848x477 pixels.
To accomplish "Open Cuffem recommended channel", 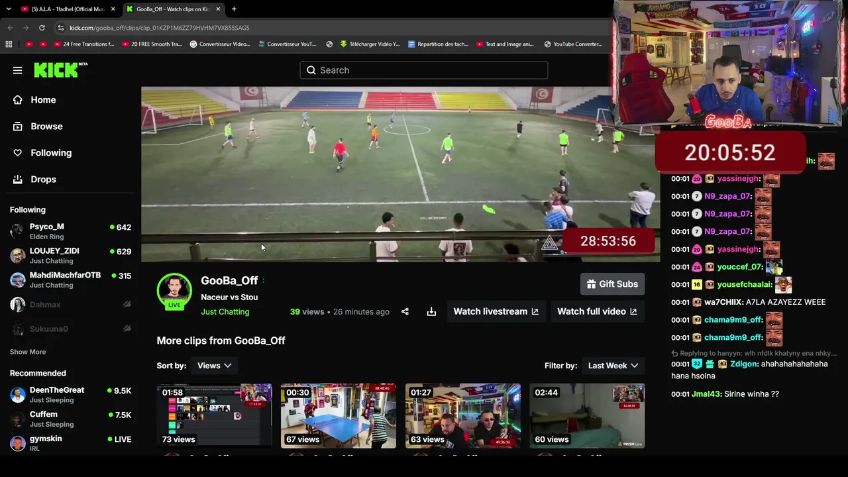I will pyautogui.click(x=71, y=419).
